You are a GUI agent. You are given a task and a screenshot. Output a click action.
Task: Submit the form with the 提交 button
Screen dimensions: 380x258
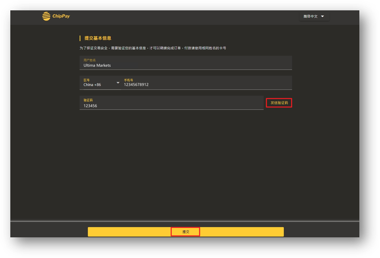point(186,232)
